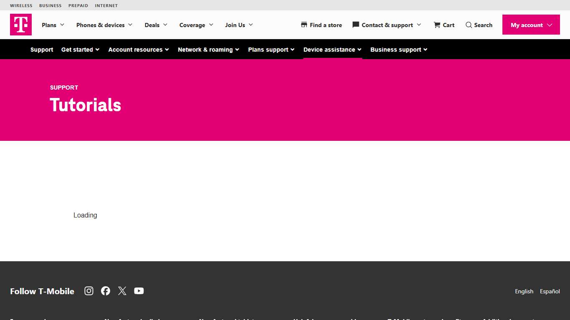
Task: Click the T-Mobile logo
Action: [20, 25]
